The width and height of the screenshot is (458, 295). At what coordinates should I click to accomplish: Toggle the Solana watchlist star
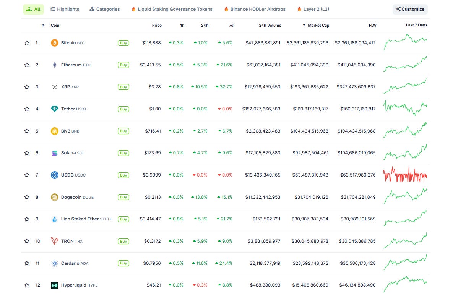[x=27, y=153]
